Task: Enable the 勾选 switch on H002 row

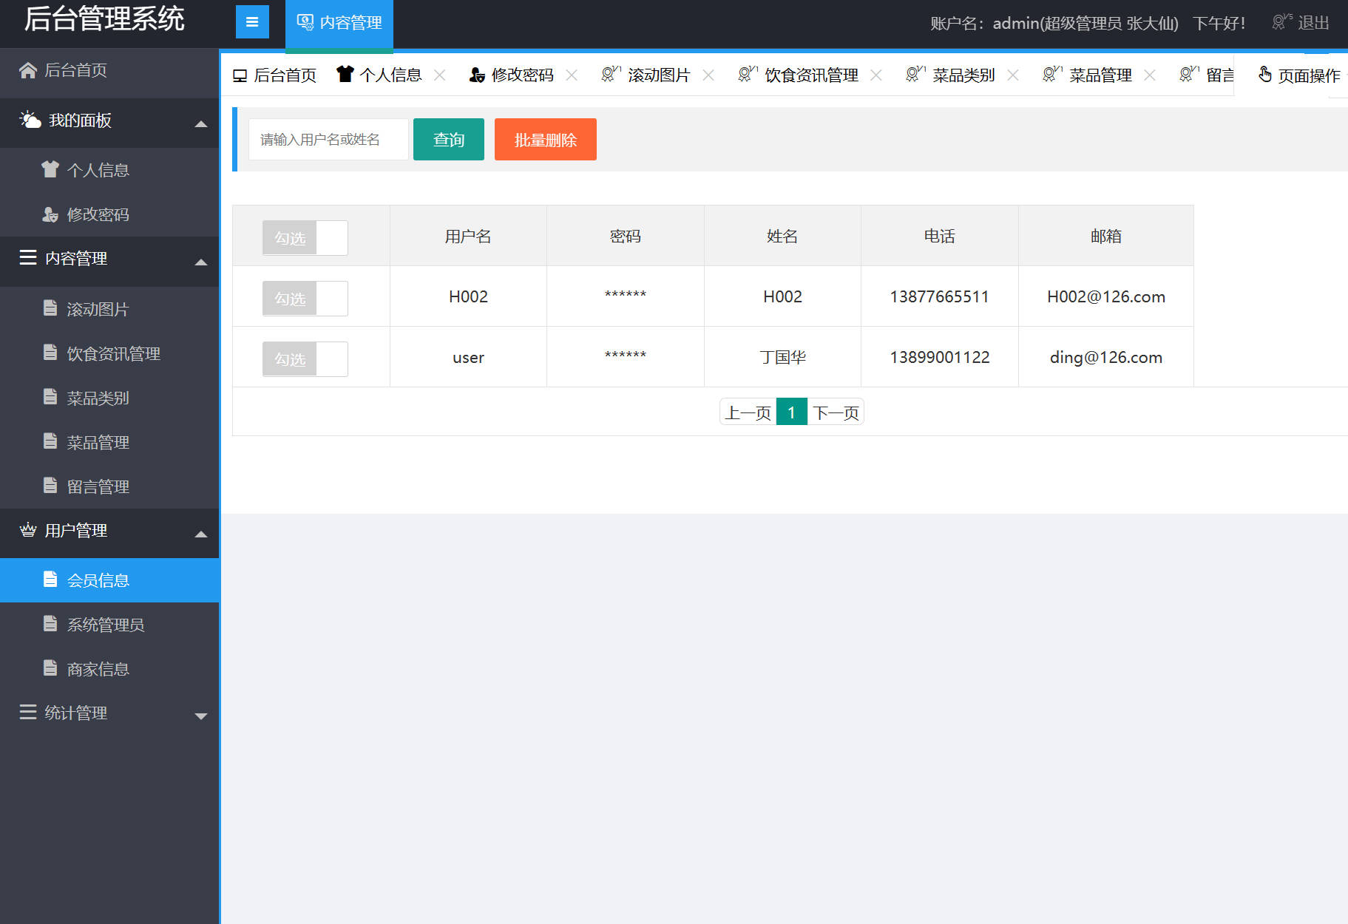Action: coord(305,298)
